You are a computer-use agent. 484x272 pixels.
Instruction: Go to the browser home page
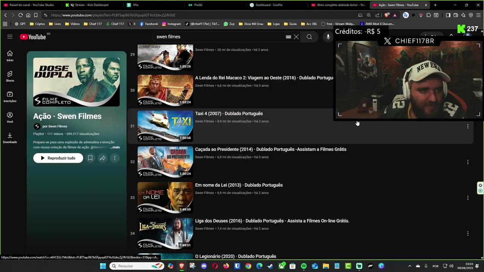tap(28, 15)
